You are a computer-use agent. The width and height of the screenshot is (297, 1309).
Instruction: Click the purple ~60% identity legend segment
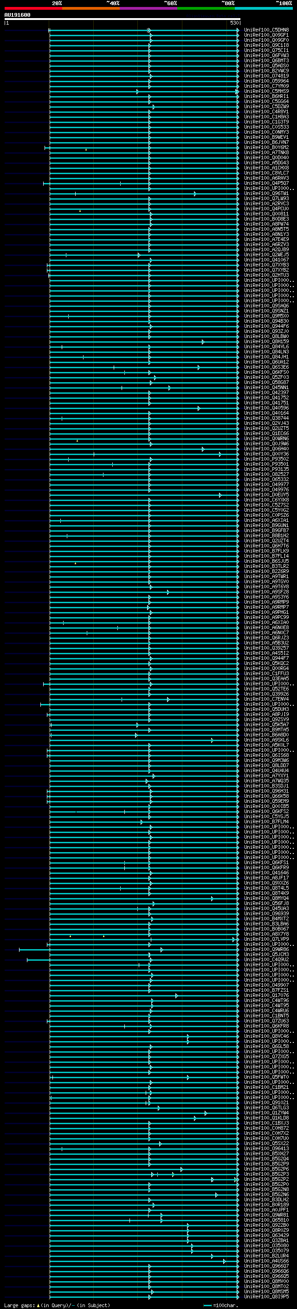pyautogui.click(x=149, y=8)
